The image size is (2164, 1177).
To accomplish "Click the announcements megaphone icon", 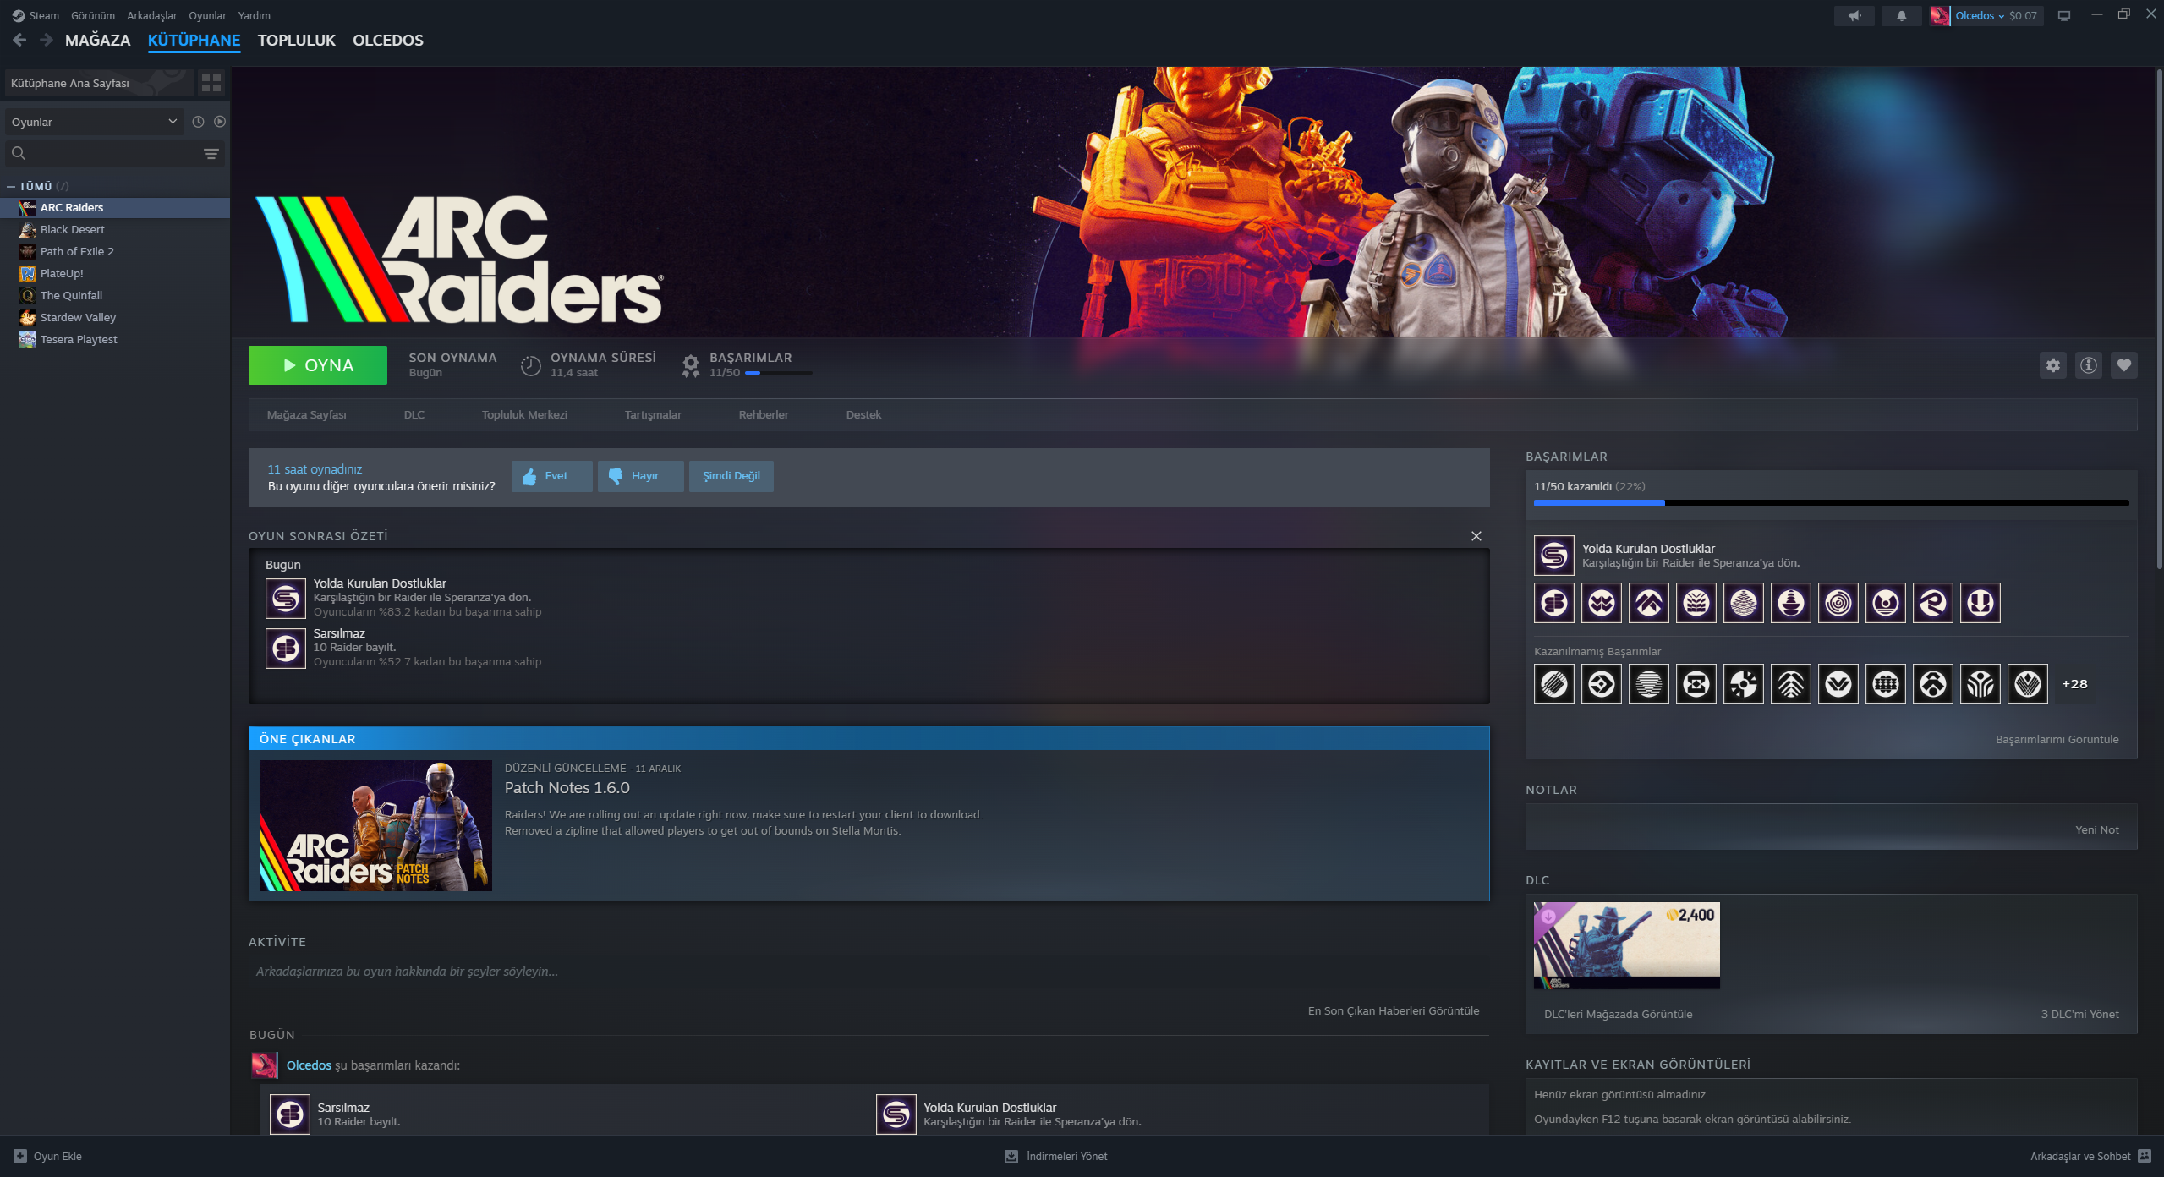I will [1854, 16].
